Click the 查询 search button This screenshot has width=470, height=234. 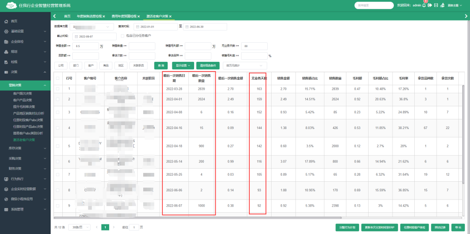[x=161, y=65]
